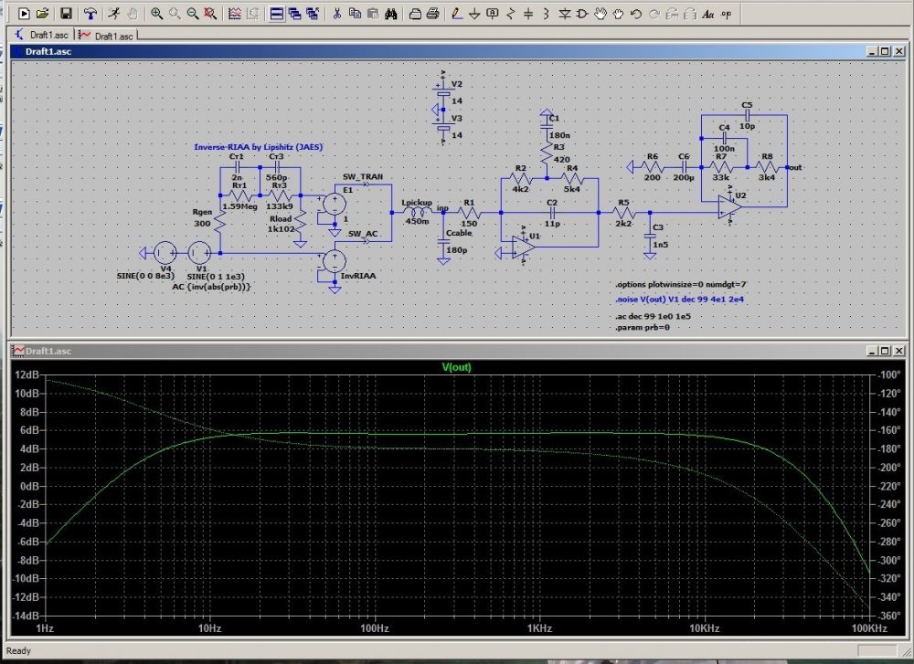This screenshot has height=664, width=914.
Task: Select the Text (Aa) tool
Action: point(707,14)
